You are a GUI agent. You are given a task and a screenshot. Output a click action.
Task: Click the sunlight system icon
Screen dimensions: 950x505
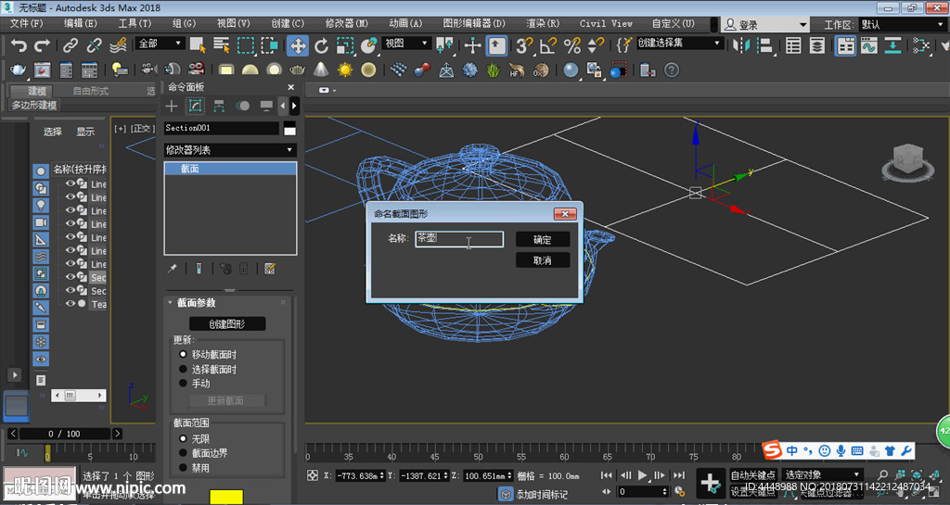click(x=345, y=70)
